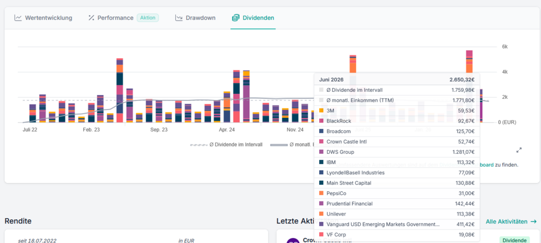
Task: Click the Performance percent icon
Action: pos(91,18)
